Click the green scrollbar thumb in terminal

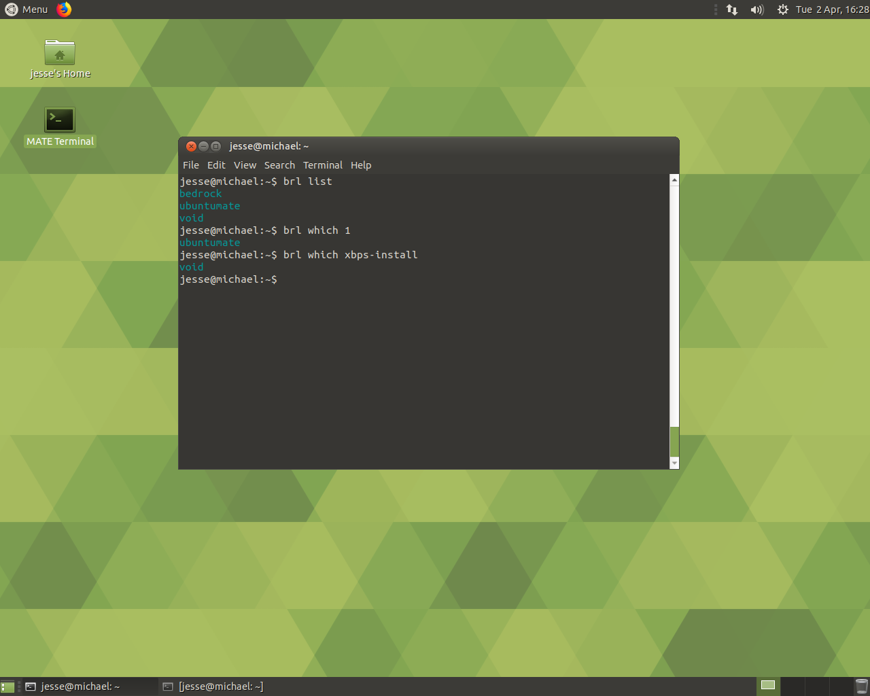[x=674, y=442]
